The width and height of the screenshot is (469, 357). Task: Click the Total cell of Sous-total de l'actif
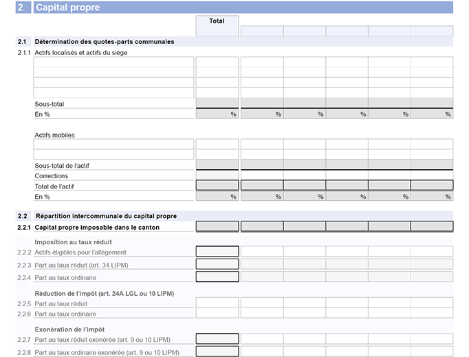tap(217, 165)
